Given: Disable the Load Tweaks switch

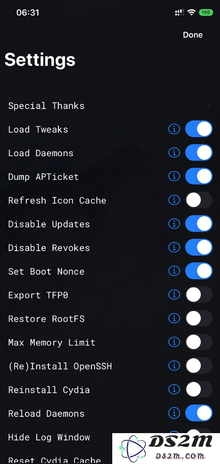Looking at the screenshot, I should coord(199,129).
